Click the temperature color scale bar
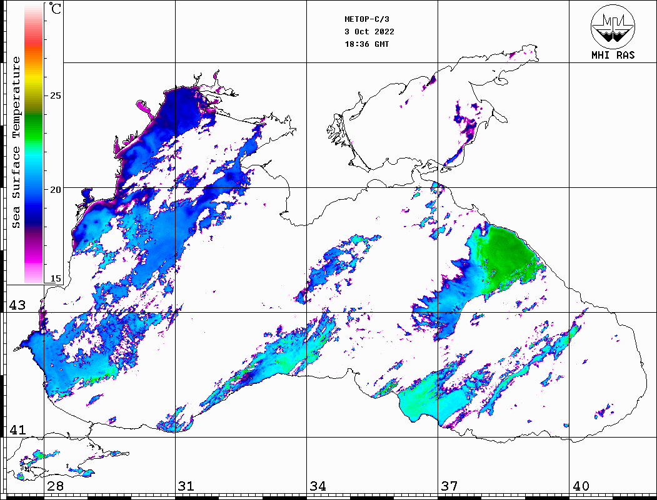 (x=34, y=144)
